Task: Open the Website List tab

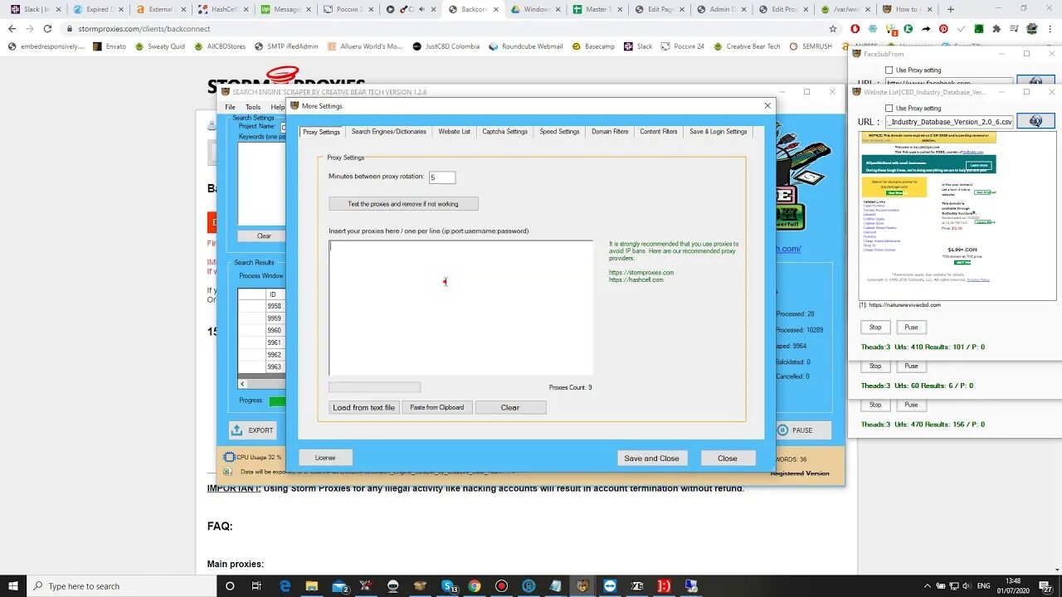Action: tap(454, 132)
